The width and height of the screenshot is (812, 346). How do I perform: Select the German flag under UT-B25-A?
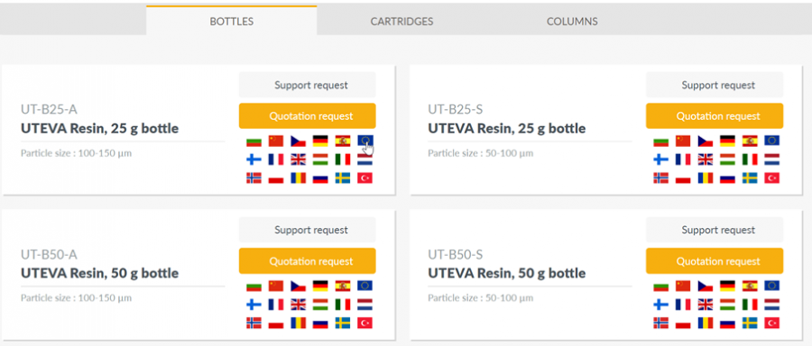tap(320, 141)
